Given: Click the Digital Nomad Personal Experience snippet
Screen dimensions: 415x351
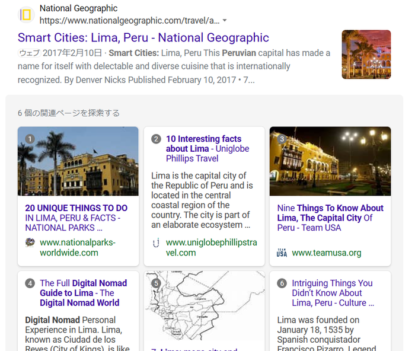Looking at the screenshot, I should pyautogui.click(x=77, y=334).
